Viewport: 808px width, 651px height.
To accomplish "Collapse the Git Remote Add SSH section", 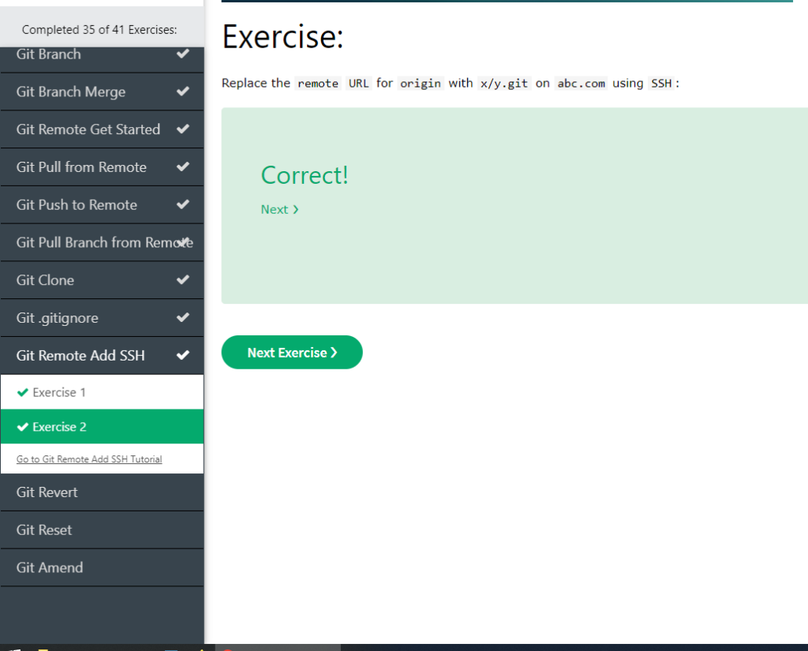I will pyautogui.click(x=102, y=356).
